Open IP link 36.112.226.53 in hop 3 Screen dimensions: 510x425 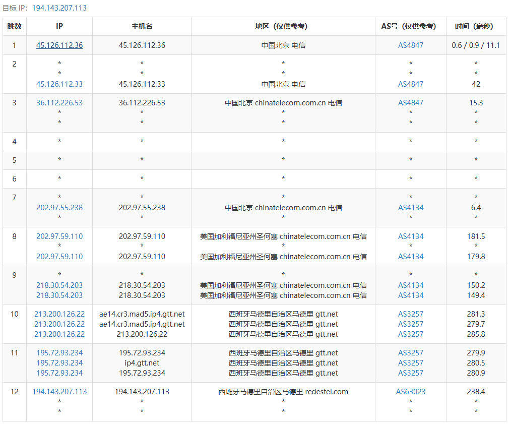59,102
